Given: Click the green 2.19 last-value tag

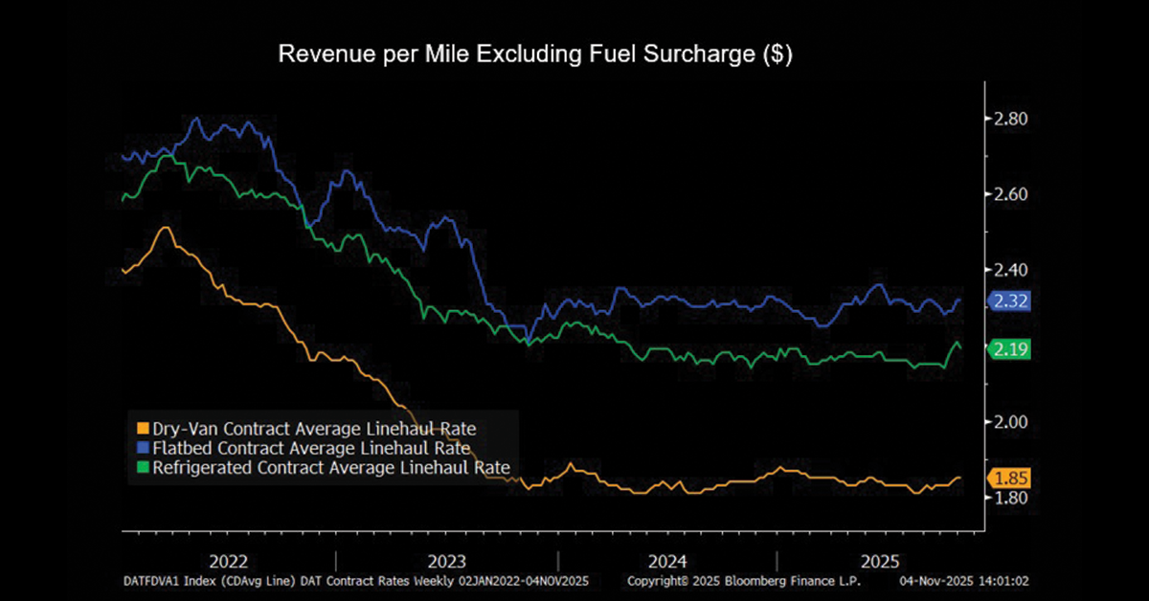Looking at the screenshot, I should coord(1010,349).
